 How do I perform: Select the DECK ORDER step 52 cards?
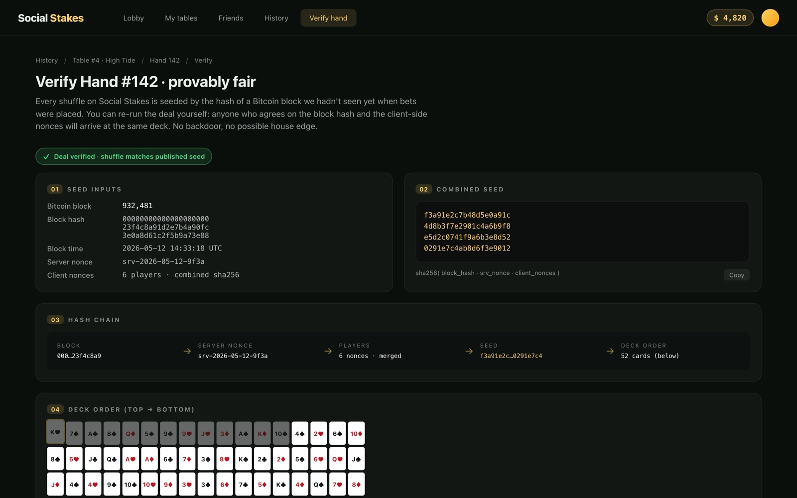[x=650, y=351]
